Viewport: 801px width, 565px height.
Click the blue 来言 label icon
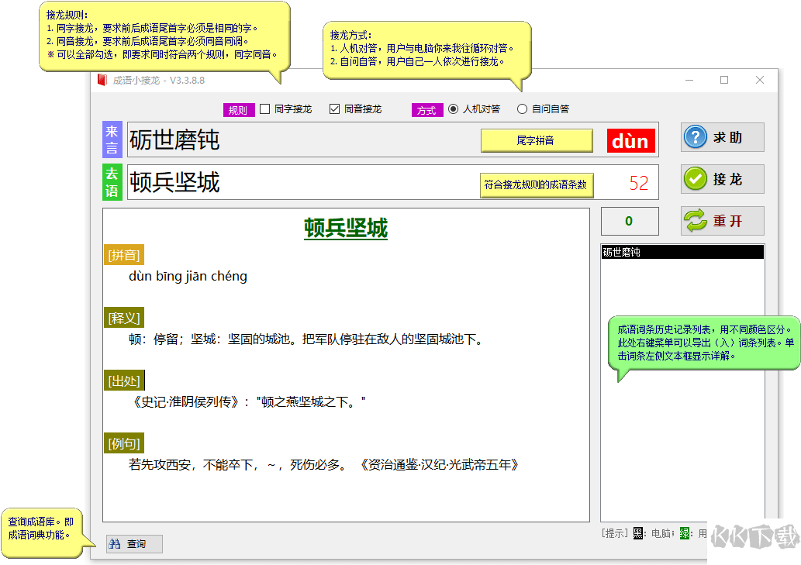click(112, 138)
